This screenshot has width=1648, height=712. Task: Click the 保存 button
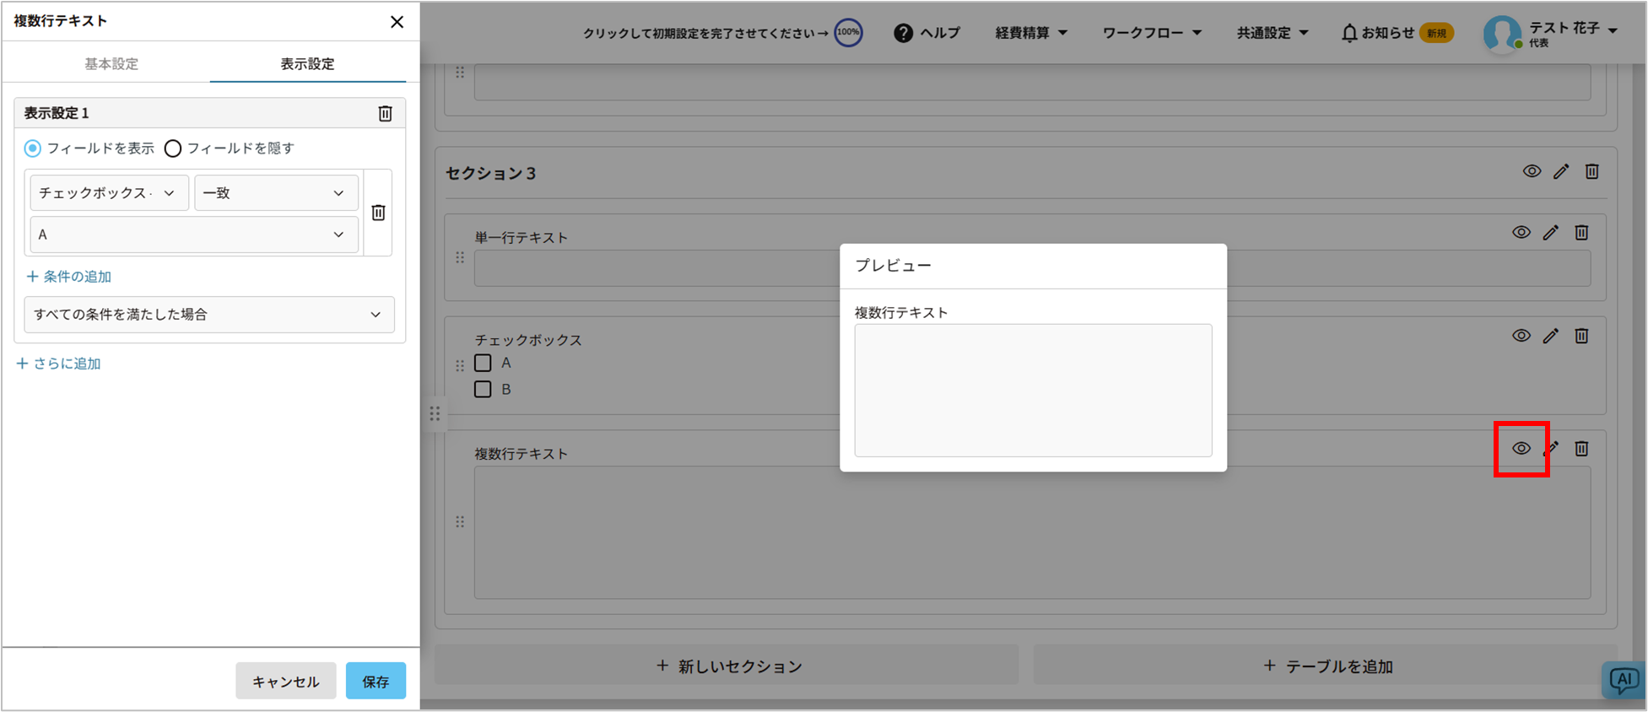click(x=376, y=681)
